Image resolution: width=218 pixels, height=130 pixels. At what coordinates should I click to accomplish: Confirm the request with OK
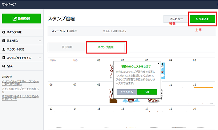click(147, 92)
